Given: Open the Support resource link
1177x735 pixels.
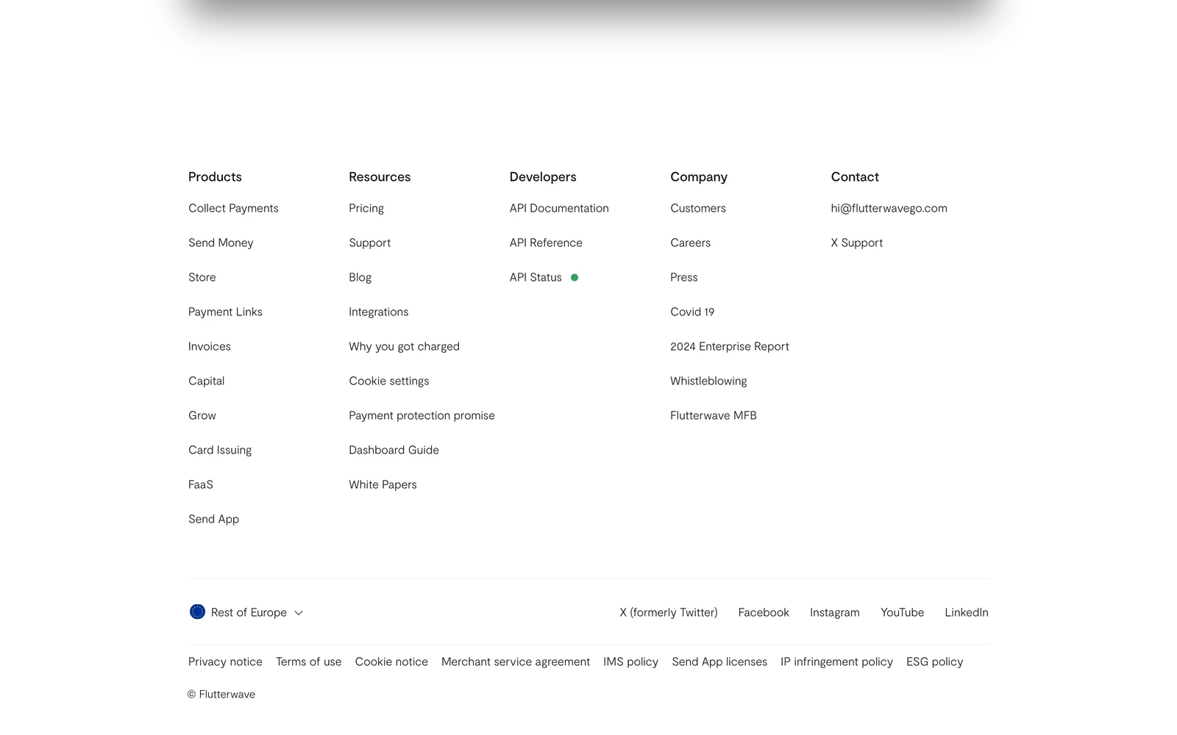Looking at the screenshot, I should tap(370, 243).
